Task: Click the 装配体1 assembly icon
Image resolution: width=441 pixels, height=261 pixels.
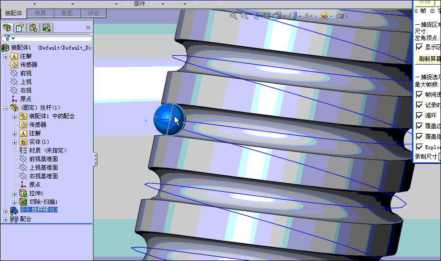Action: [x=5, y=48]
